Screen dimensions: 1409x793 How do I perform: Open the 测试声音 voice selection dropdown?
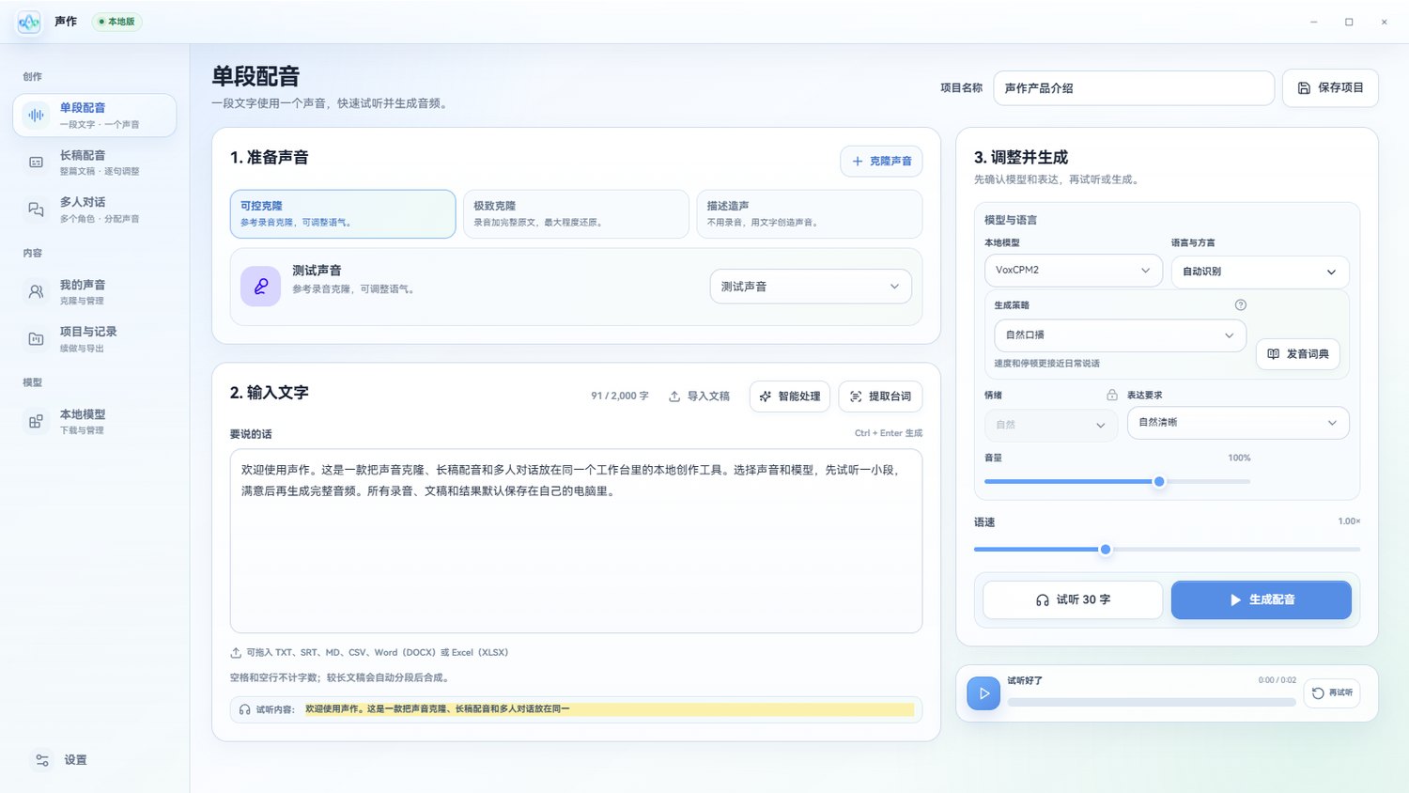tap(811, 287)
